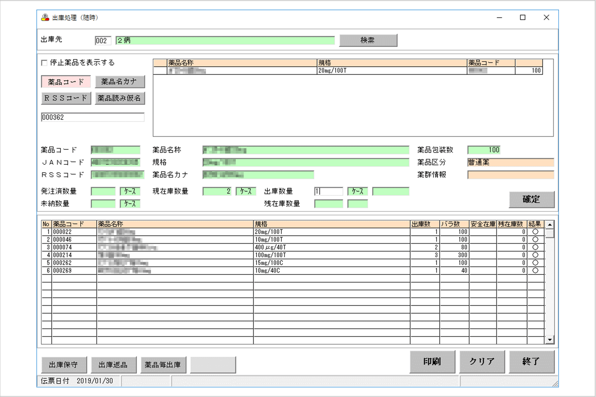Click the 終了 button

531,362
